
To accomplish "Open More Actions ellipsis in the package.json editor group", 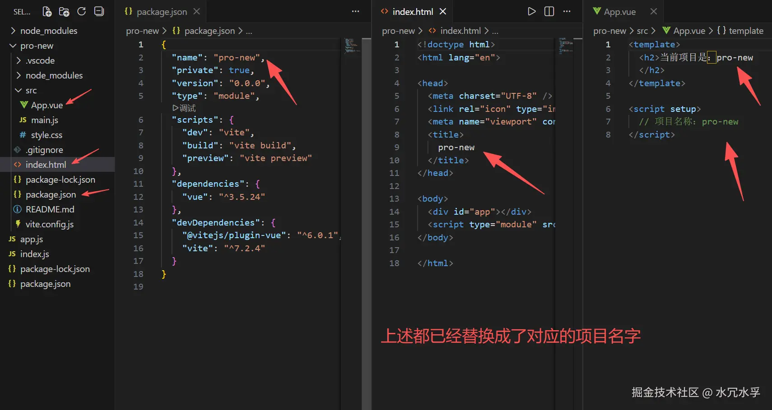I will 355,11.
